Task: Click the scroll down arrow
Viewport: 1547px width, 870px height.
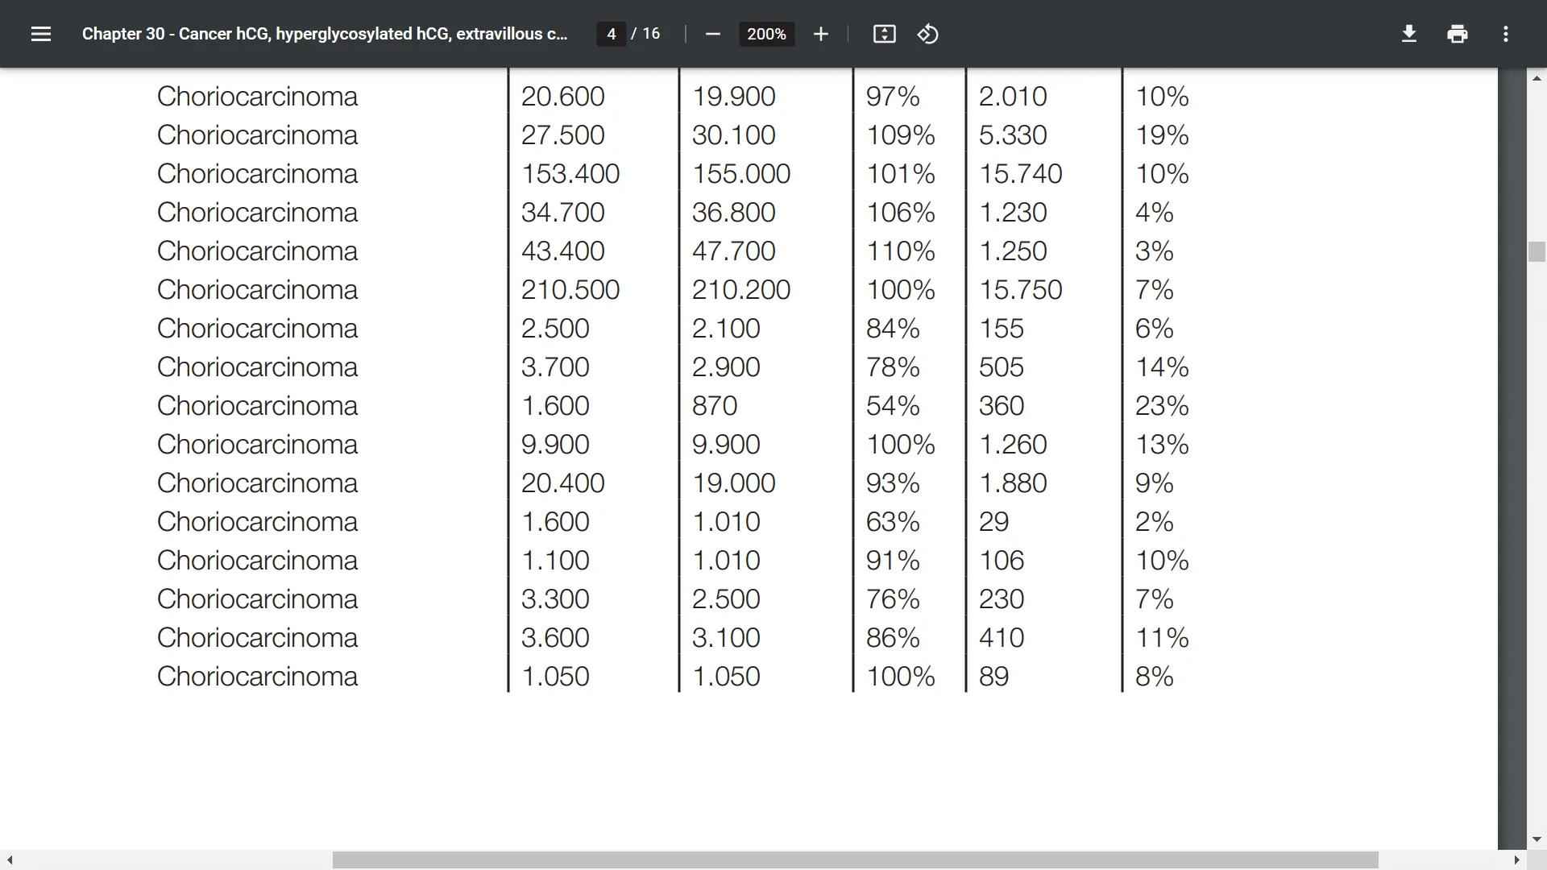Action: tap(1537, 839)
